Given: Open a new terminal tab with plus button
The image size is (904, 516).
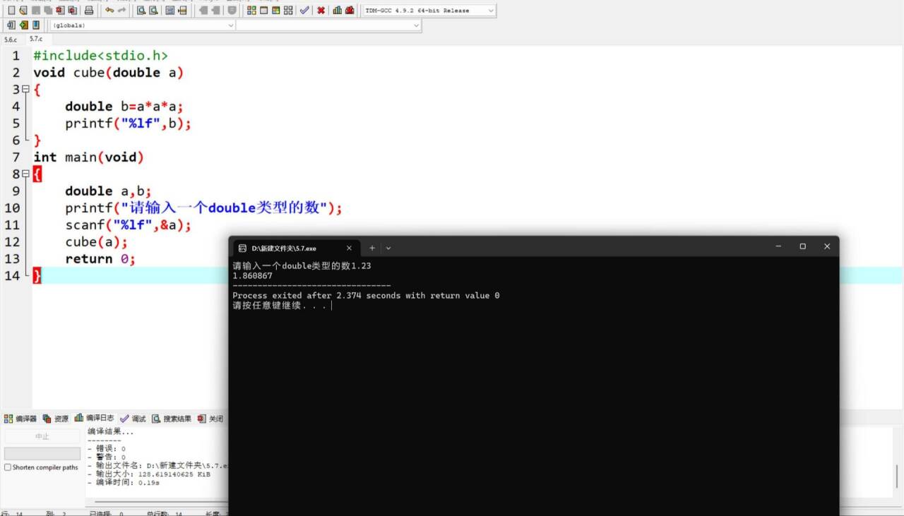Looking at the screenshot, I should pyautogui.click(x=372, y=248).
